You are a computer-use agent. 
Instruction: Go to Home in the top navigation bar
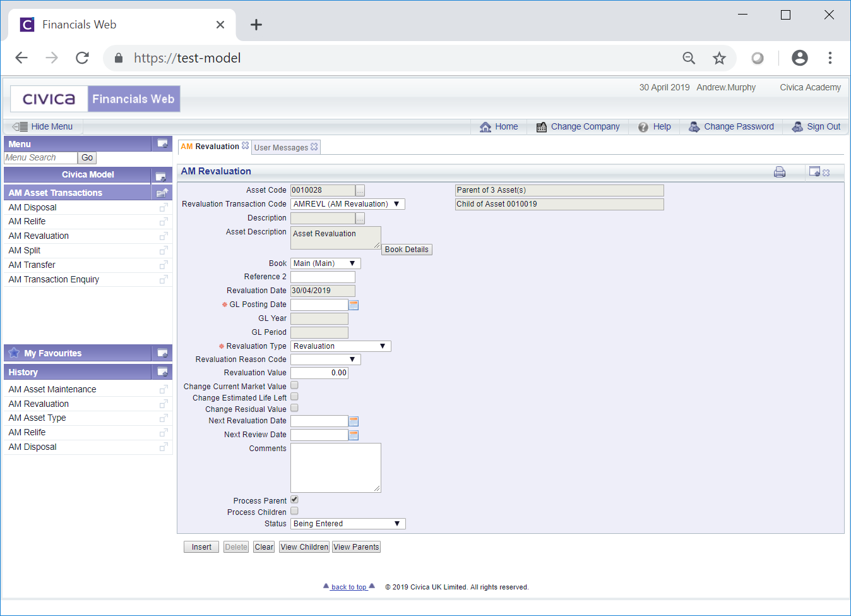pos(499,126)
